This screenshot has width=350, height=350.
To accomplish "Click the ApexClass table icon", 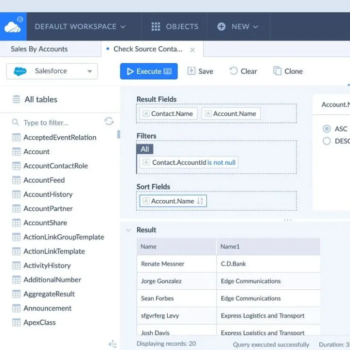I will pos(17,323).
